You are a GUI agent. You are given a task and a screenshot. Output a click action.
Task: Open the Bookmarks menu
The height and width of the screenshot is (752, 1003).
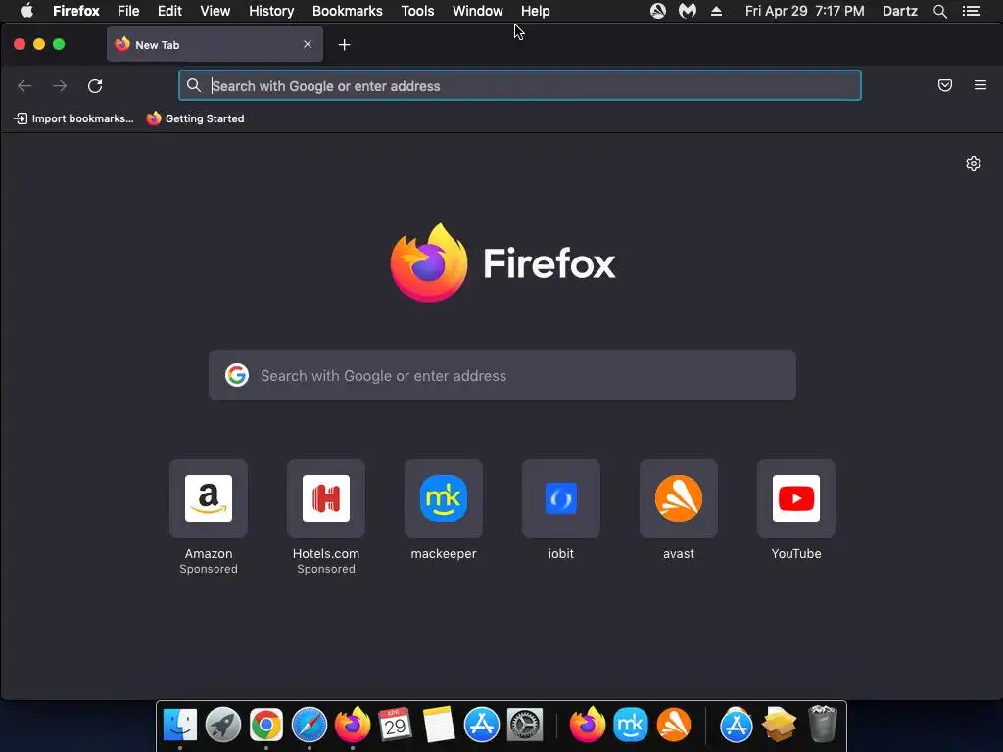[348, 11]
